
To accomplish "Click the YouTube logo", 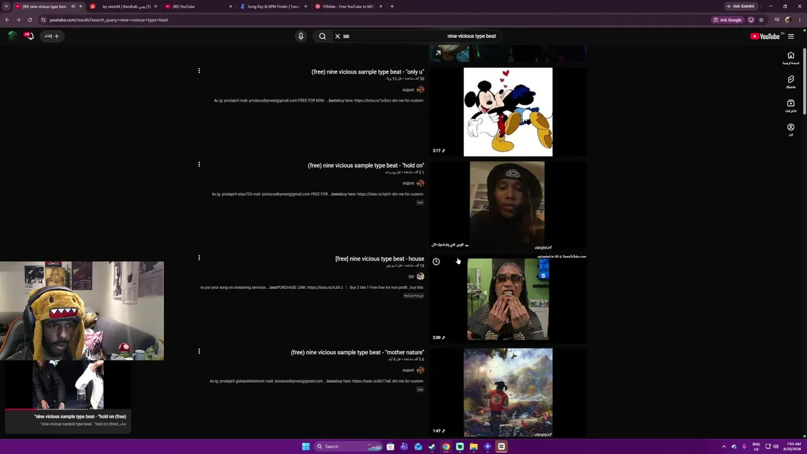I will point(765,36).
